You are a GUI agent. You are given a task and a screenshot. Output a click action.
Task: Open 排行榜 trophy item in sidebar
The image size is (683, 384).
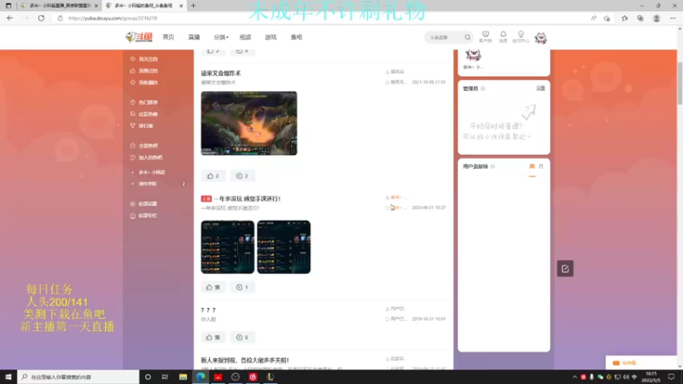pyautogui.click(x=142, y=125)
